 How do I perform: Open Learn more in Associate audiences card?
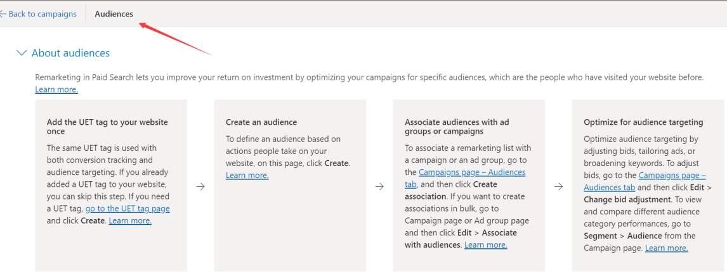[x=485, y=244]
